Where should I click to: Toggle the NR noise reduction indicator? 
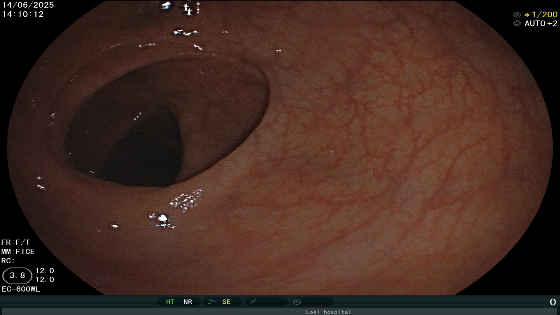[x=188, y=302]
